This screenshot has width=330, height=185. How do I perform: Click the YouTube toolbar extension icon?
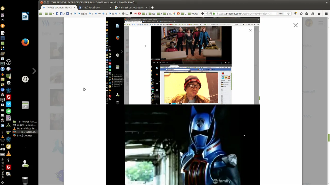(x=313, y=14)
